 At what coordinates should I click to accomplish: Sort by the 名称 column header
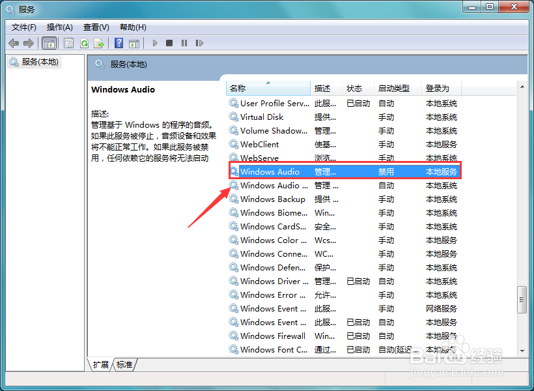point(268,88)
